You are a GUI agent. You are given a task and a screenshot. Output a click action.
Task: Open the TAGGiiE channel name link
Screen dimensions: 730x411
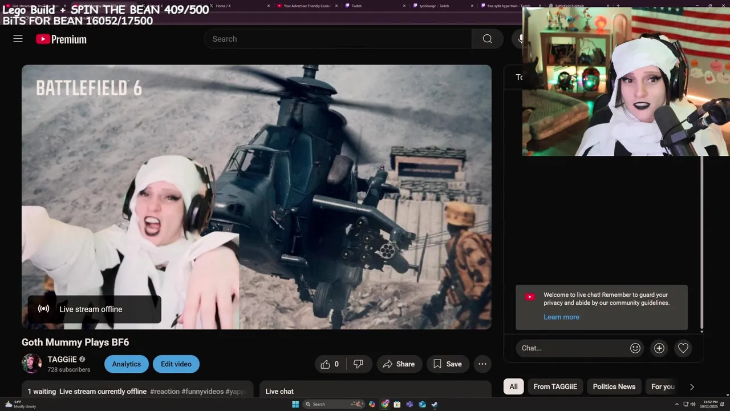coord(62,360)
